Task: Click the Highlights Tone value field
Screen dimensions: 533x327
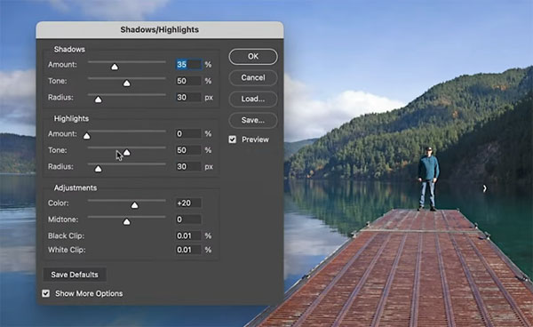Action: [x=188, y=150]
